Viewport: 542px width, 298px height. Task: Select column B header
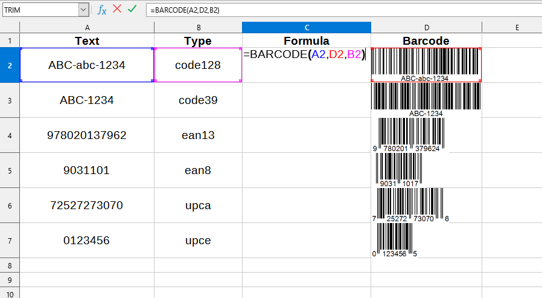tap(198, 28)
